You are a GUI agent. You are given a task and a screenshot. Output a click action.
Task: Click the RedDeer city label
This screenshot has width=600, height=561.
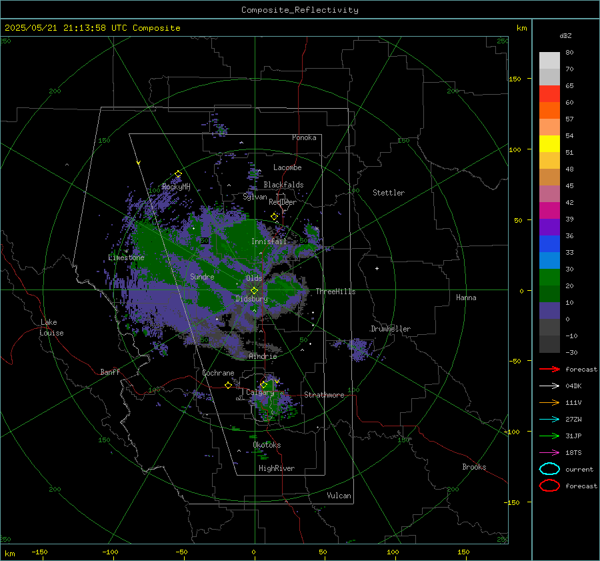pyautogui.click(x=283, y=202)
